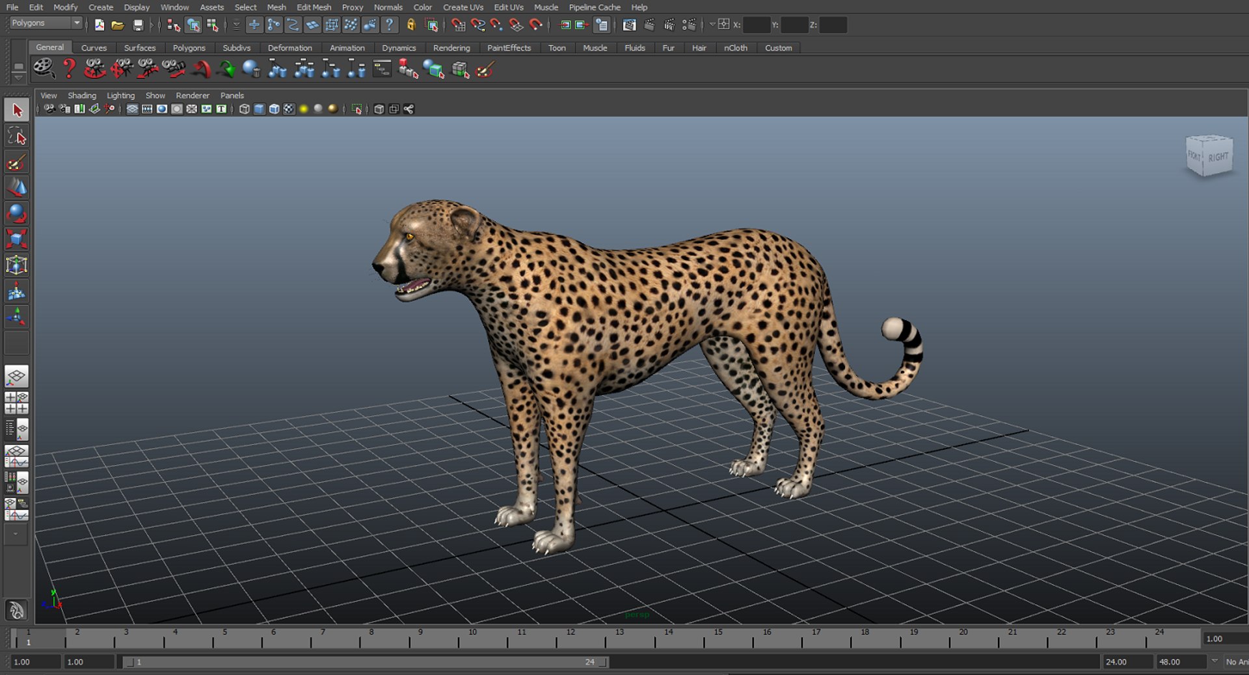The height and width of the screenshot is (675, 1249).
Task: Click the current frame 1.00 field
Action: pyautogui.click(x=1226, y=639)
